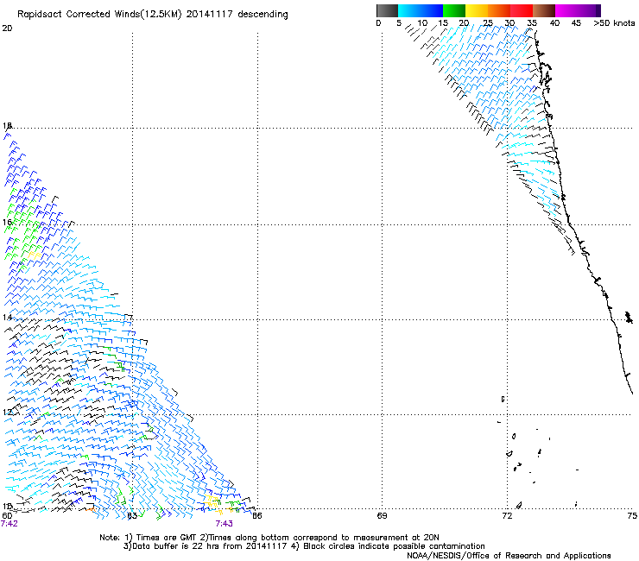Click the purple time stamp '7:43'

[x=225, y=524]
